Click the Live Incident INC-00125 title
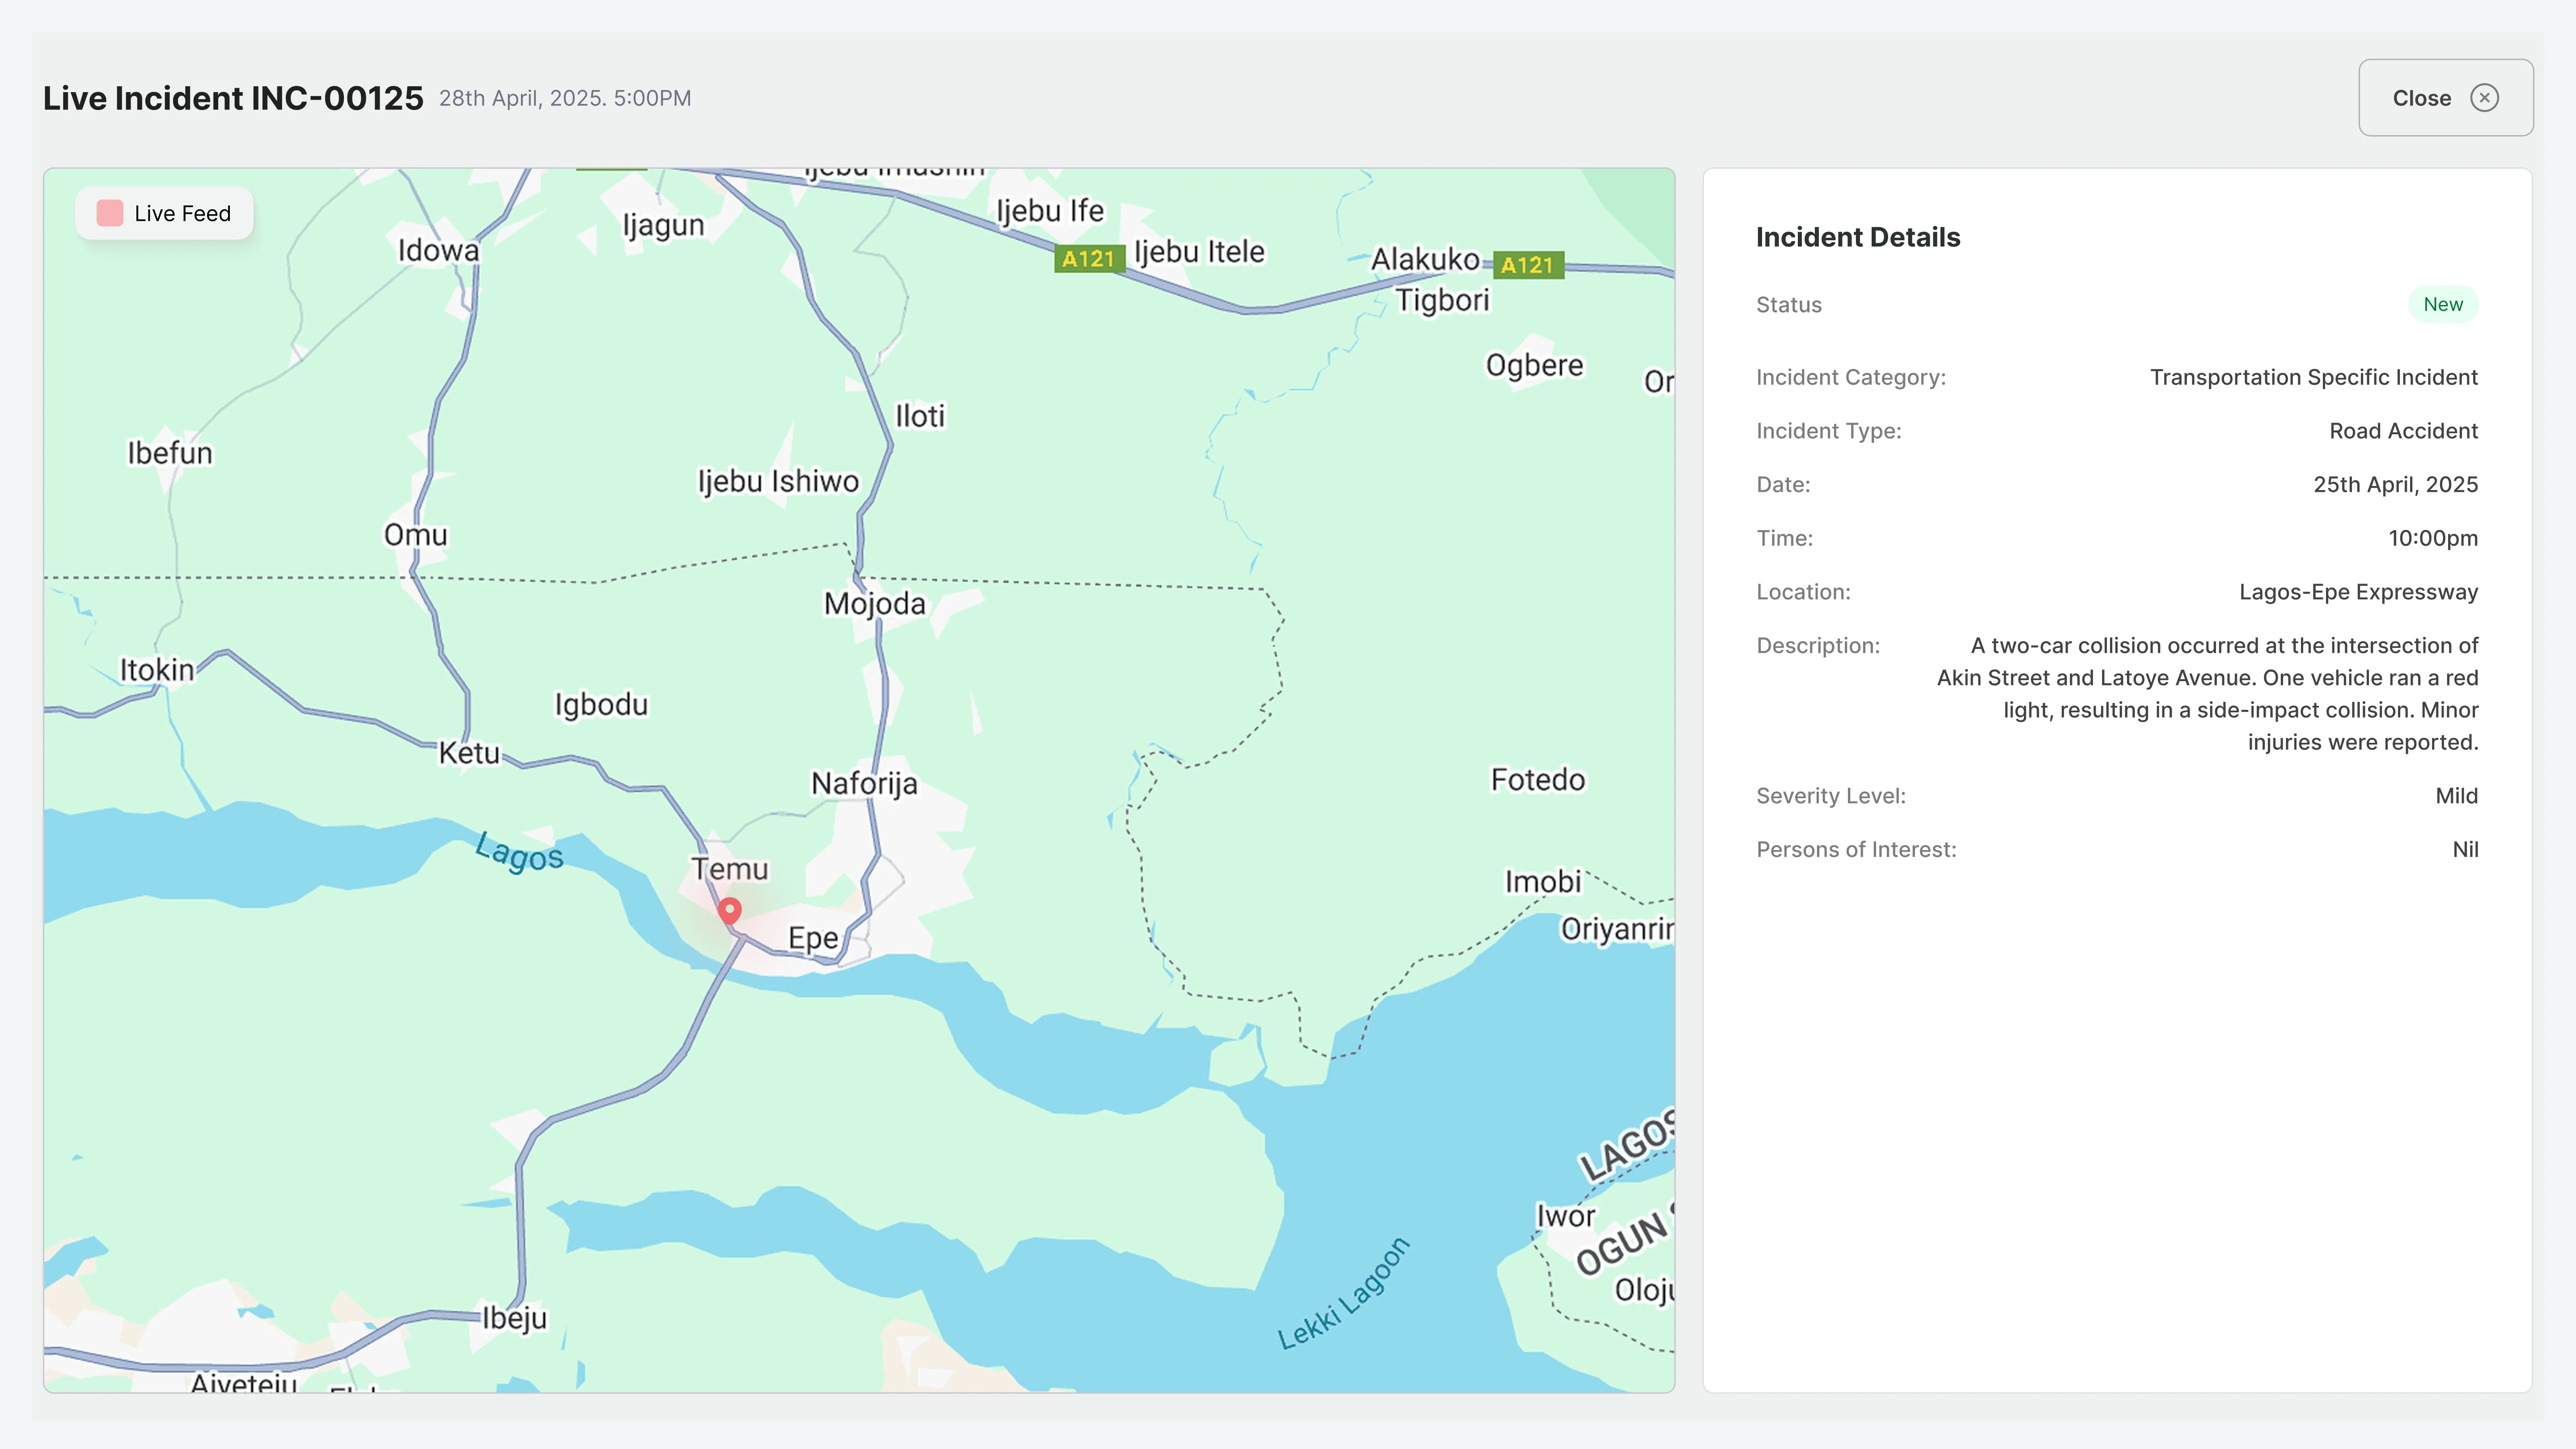Screen dimensions: 2576x1449 pyautogui.click(x=233, y=98)
